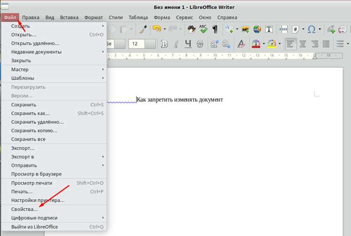
Task: Open the Правка menu
Action: (x=31, y=17)
